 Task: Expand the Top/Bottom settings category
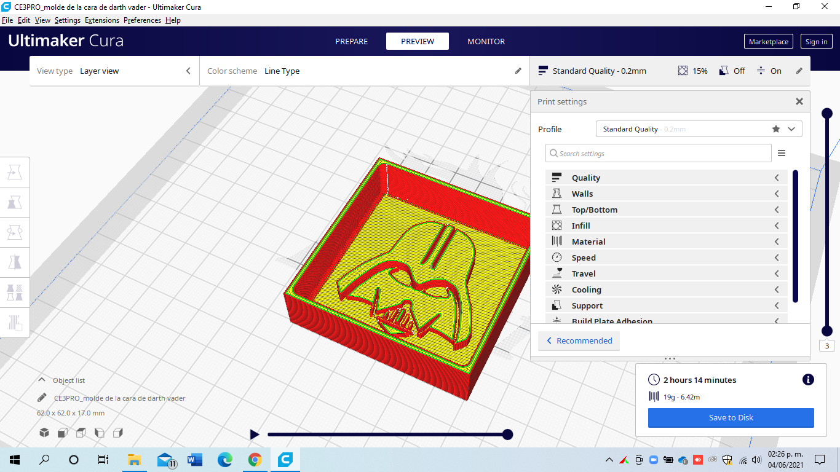coord(667,210)
